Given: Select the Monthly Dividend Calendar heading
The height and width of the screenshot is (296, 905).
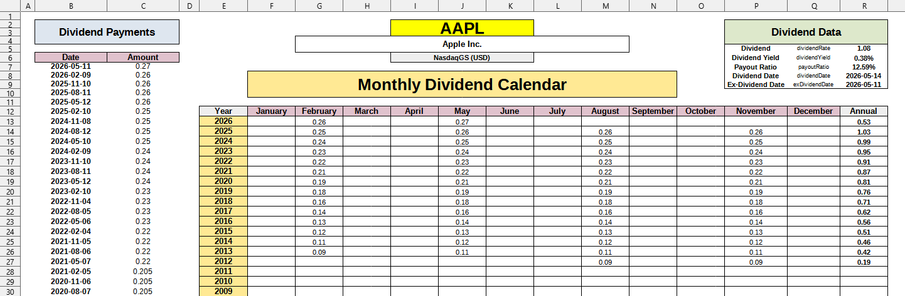Looking at the screenshot, I should pos(462,84).
